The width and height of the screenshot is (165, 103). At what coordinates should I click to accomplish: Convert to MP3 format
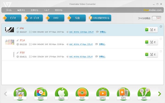click(144, 94)
